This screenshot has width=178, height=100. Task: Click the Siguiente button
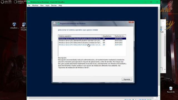(x=127, y=79)
